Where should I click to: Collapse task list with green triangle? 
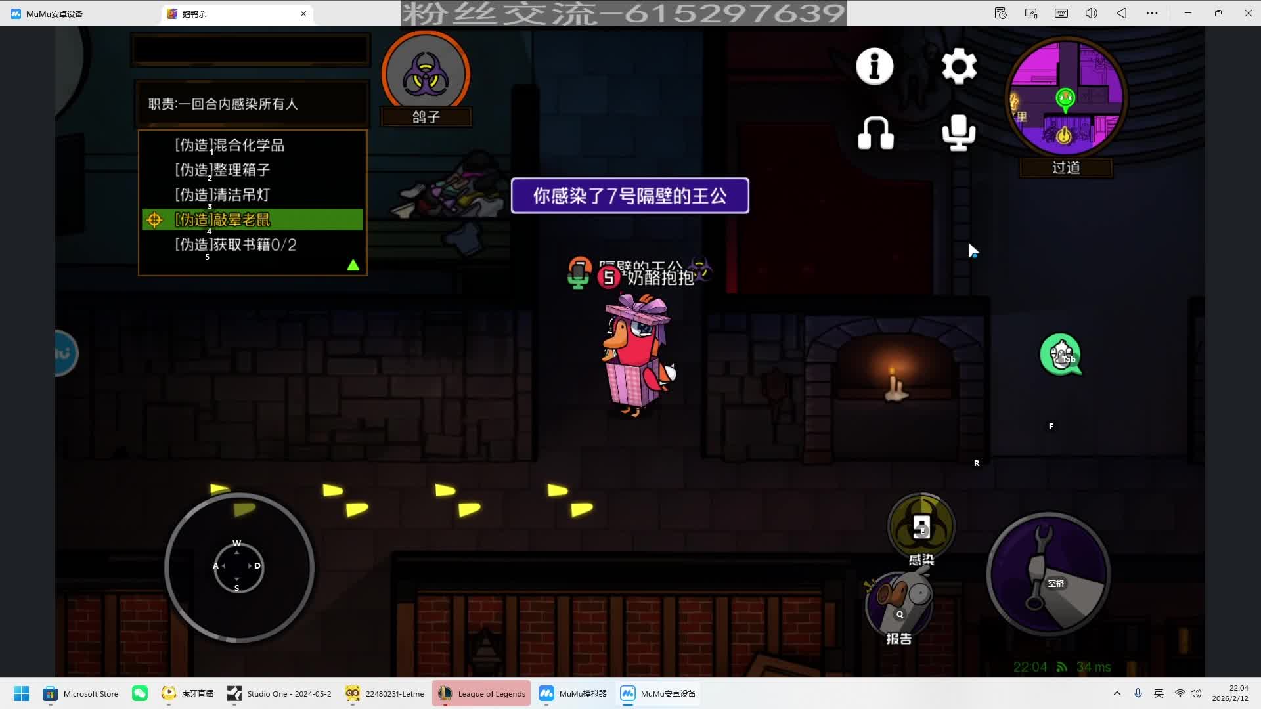(353, 265)
